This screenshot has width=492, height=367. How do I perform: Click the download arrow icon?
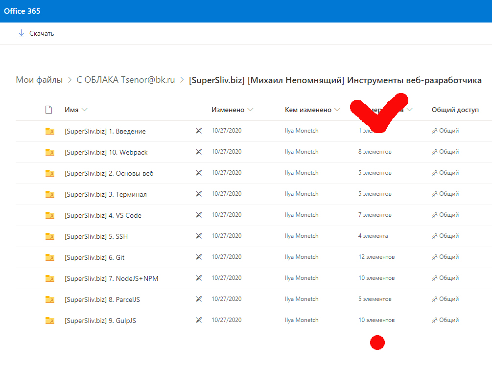21,34
